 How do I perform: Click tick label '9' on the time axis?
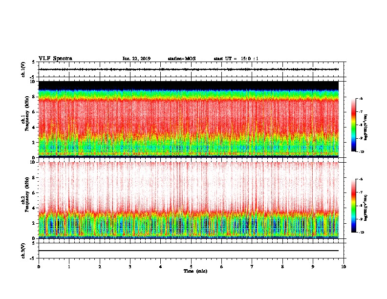313,267
